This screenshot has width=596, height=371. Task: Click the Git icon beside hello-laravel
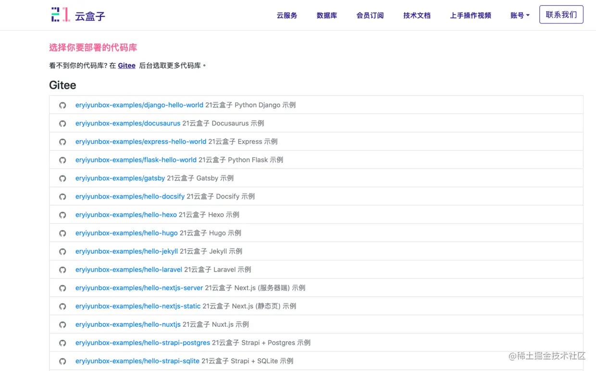pyautogui.click(x=62, y=269)
